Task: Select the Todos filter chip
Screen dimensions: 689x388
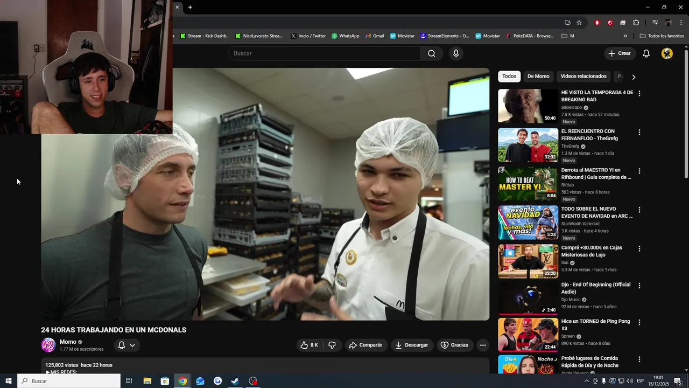Action: pos(509,76)
